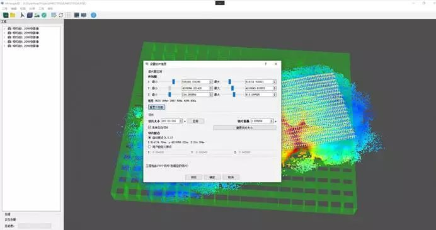The height and width of the screenshot is (230, 436).
Task: Click the circular refresh arrows toolbar icon
Action: pos(61,15)
